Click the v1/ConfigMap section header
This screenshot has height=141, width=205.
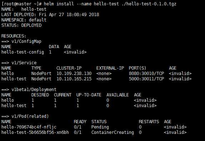21,41
